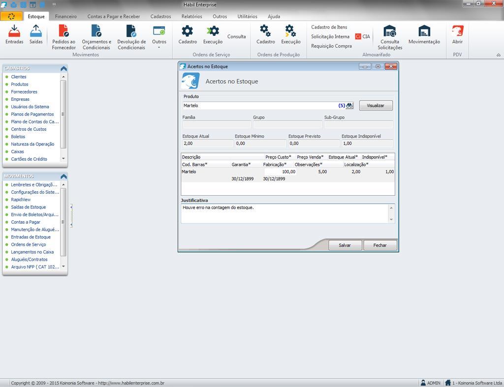This screenshot has height=387, width=504.
Task: Open the Entradas stock entry icon
Action: point(14,34)
